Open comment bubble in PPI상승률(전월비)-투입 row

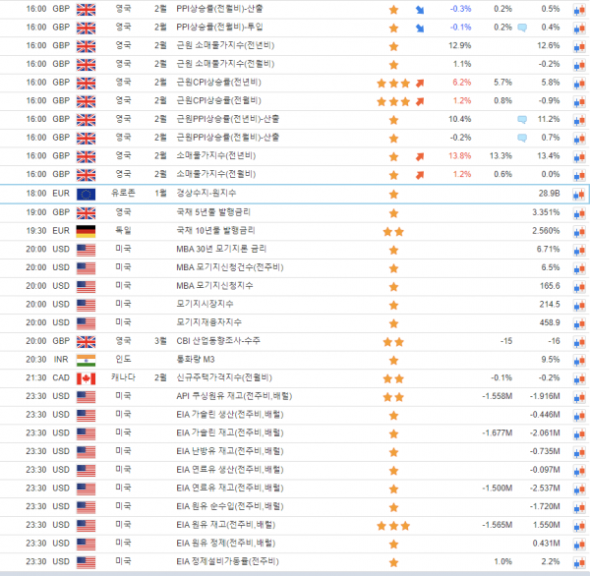pos(523,28)
